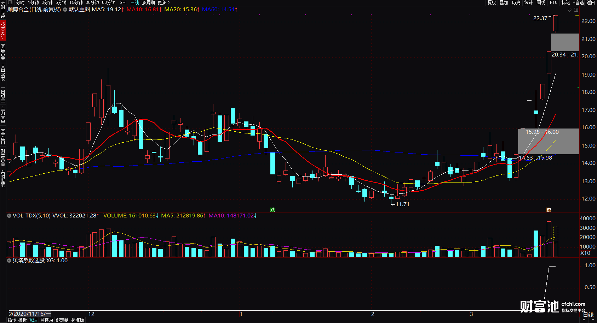The height and width of the screenshot is (323, 597).
Task: Click the 指标 indicator button
Action: pos(12,320)
